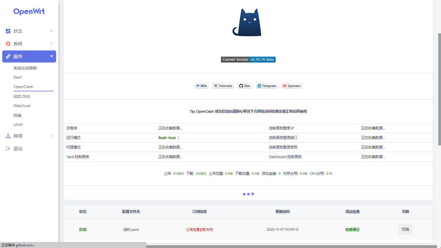Image resolution: width=441 pixels, height=248 pixels.
Task: Click the 控制面板登录密钥 label
Action: tap(283, 147)
